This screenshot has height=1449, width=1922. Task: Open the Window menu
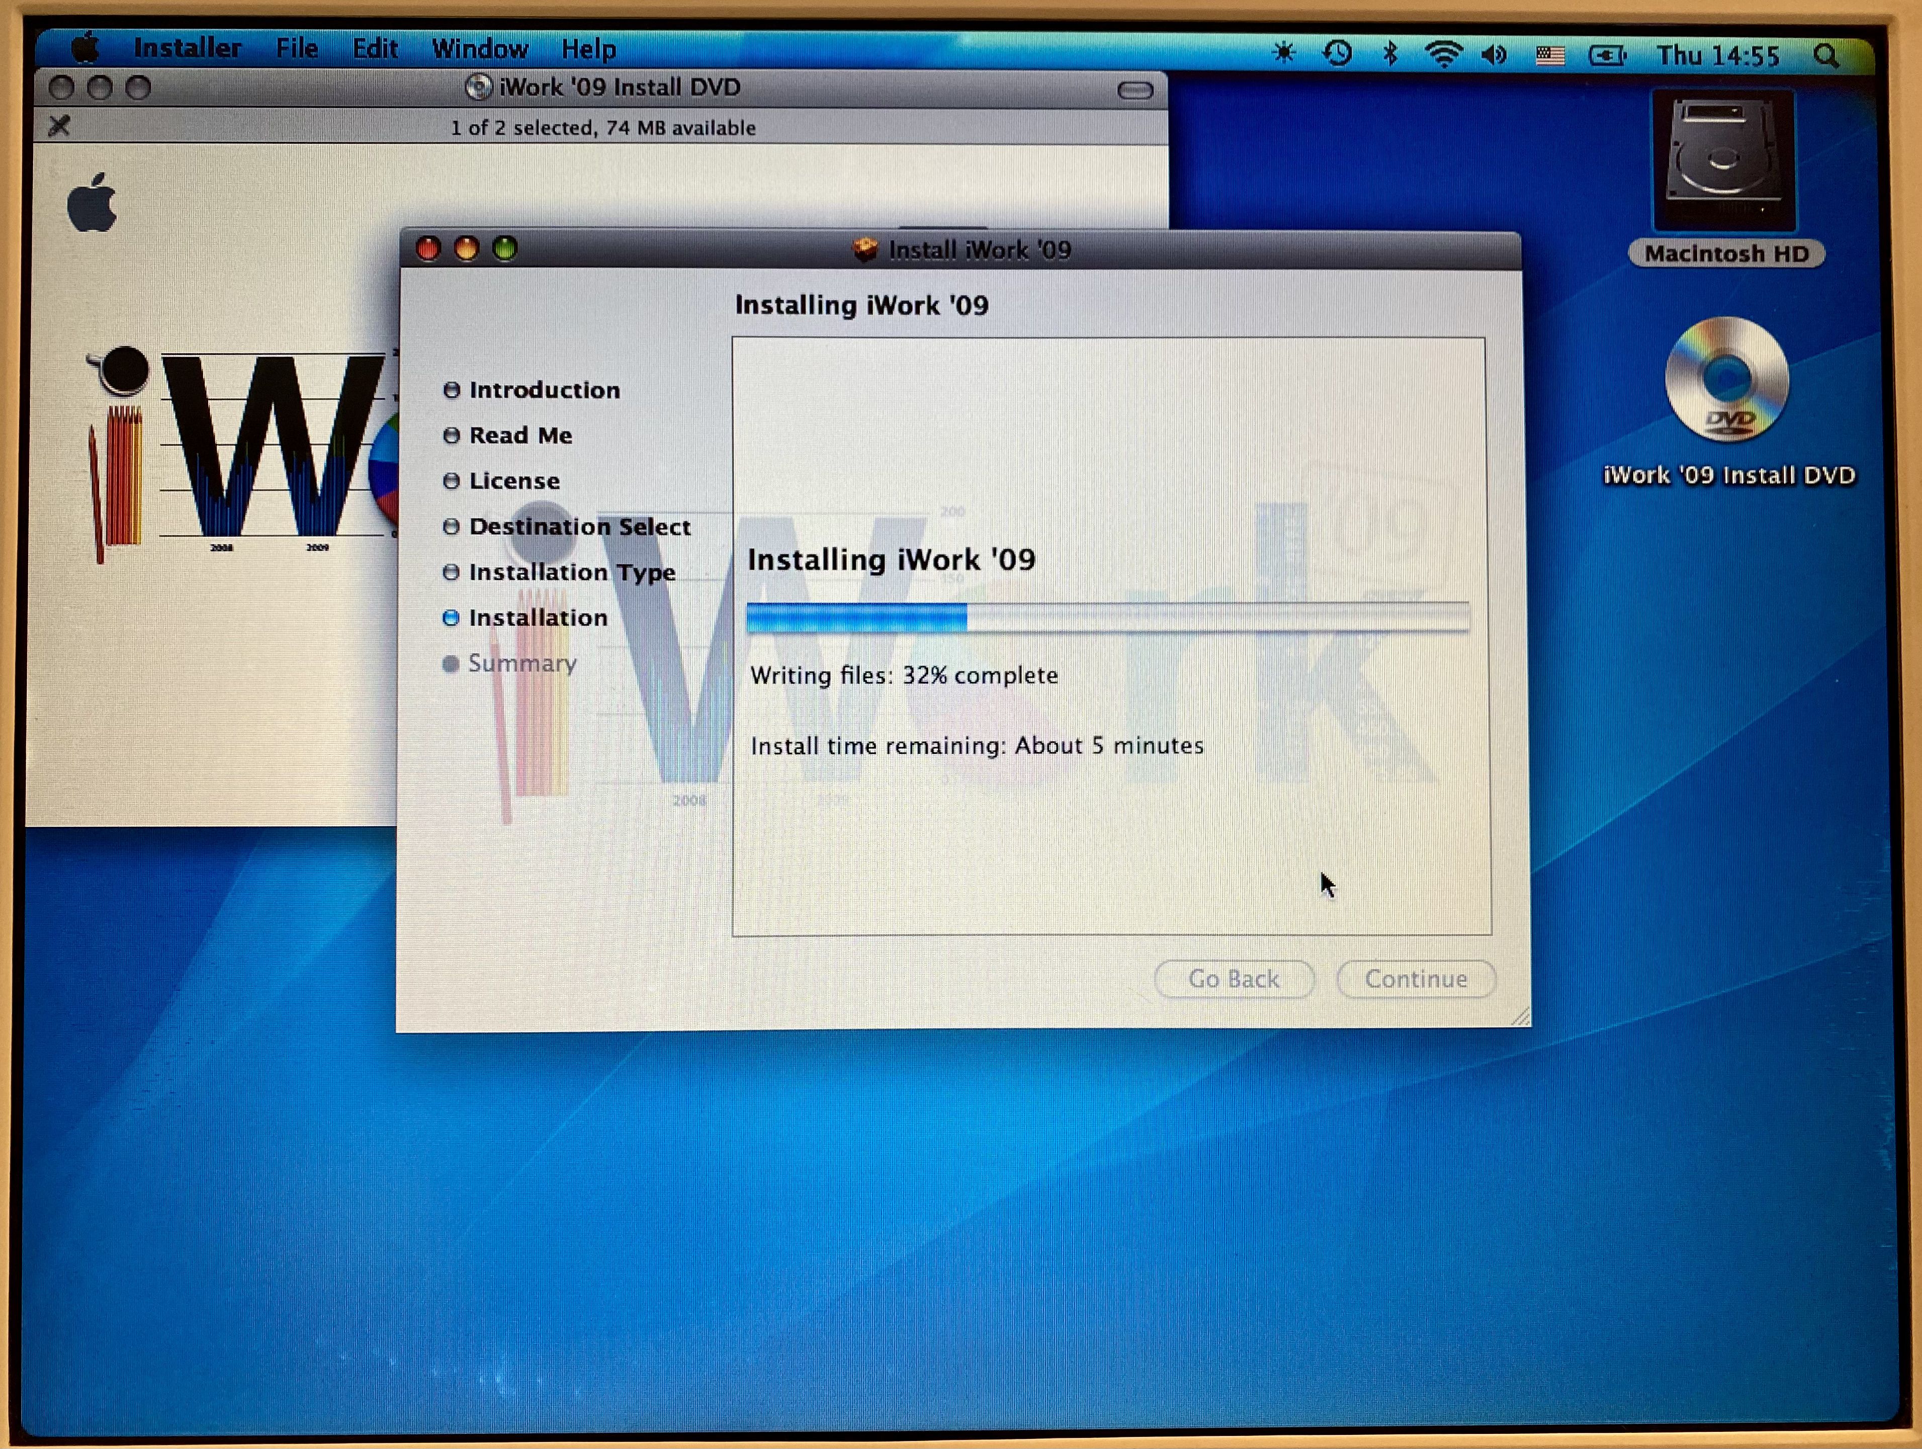[480, 49]
